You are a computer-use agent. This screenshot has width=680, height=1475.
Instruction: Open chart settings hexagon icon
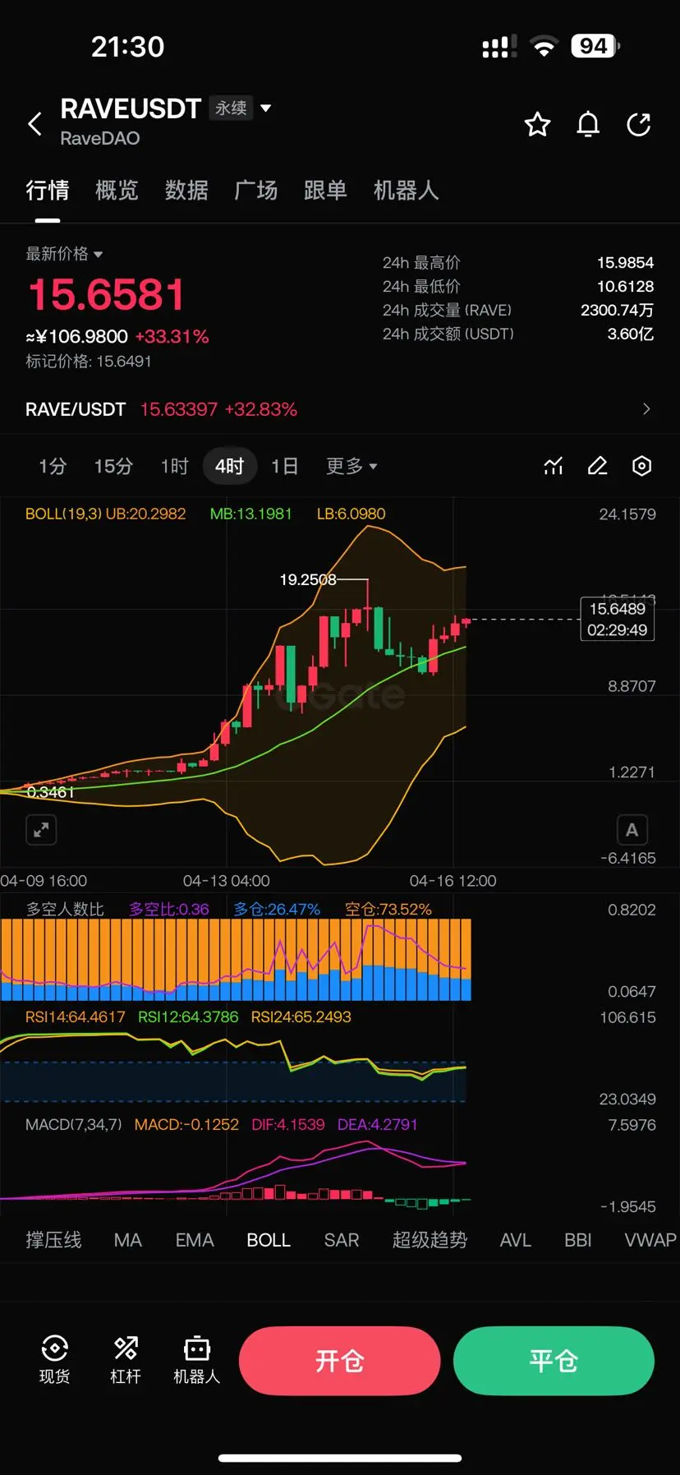[641, 466]
